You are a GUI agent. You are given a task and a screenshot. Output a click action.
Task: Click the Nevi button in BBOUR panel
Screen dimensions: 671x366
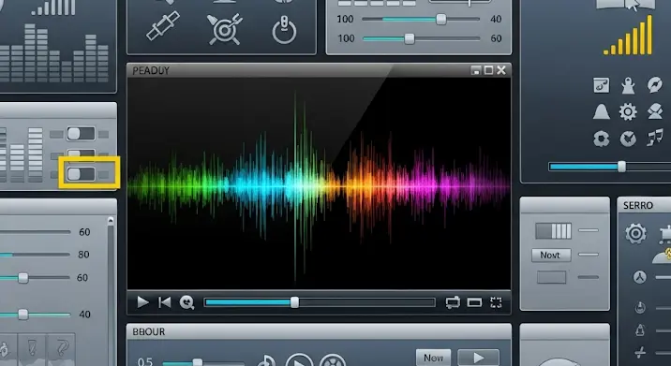click(433, 358)
